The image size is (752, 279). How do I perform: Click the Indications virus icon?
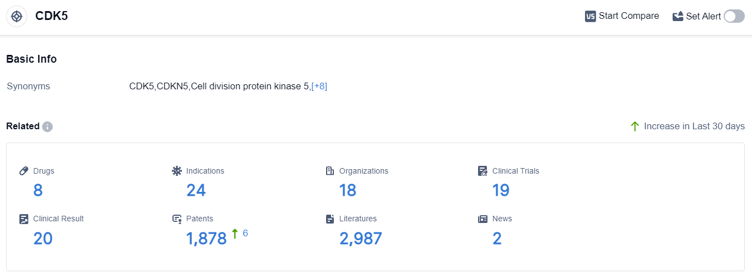pos(177,171)
